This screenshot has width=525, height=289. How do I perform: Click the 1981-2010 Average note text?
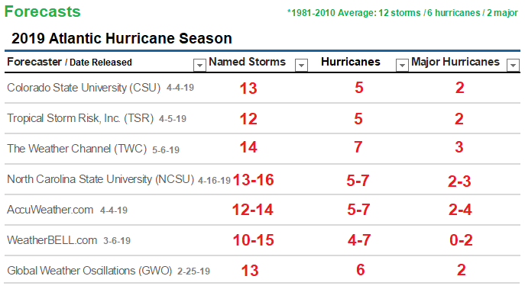pyautogui.click(x=403, y=13)
